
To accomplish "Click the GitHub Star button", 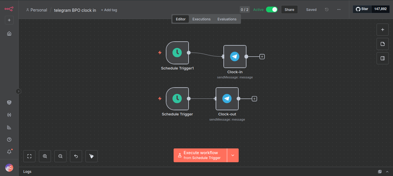I will pos(362,9).
